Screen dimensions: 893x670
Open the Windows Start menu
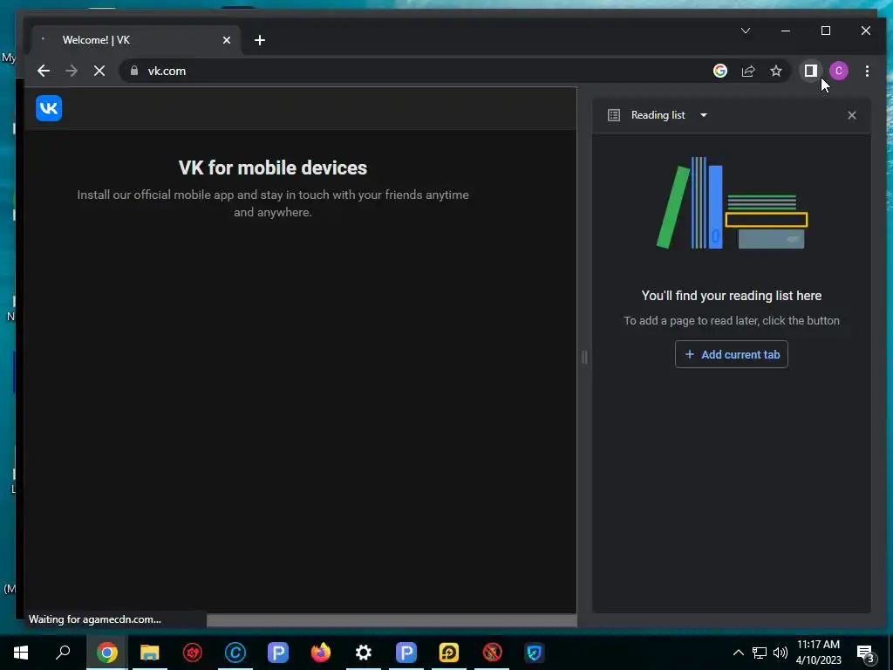pos(21,653)
